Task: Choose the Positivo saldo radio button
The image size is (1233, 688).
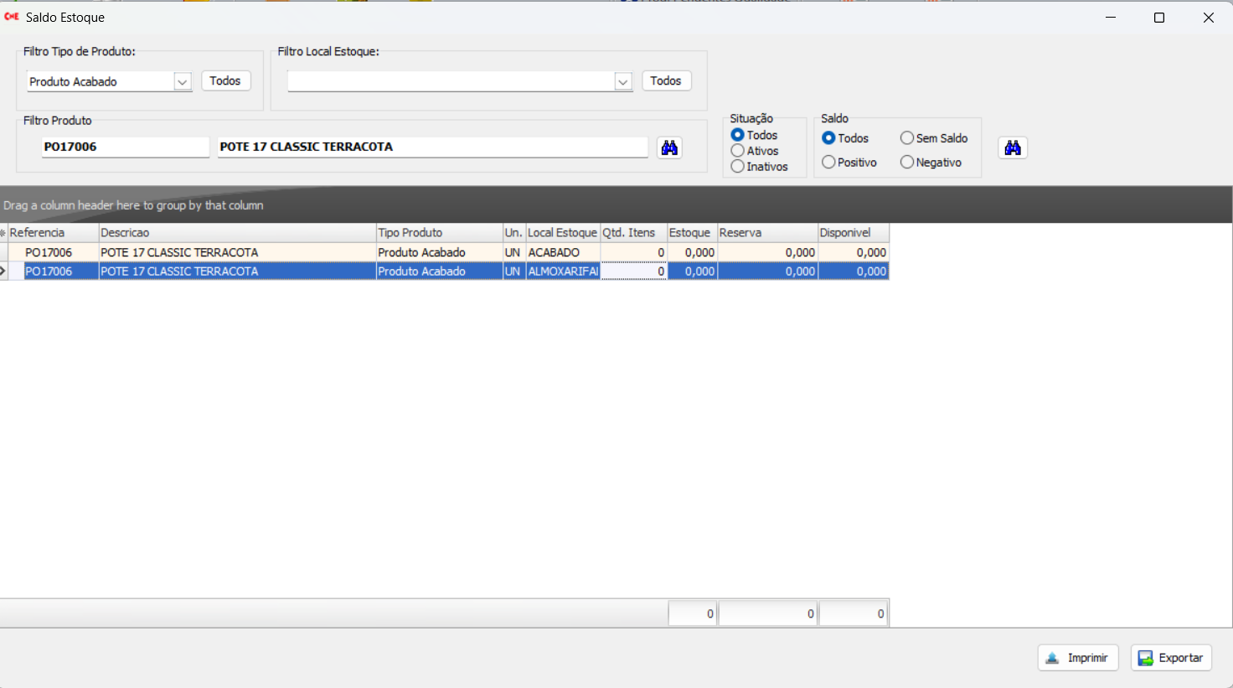Action: tap(829, 163)
